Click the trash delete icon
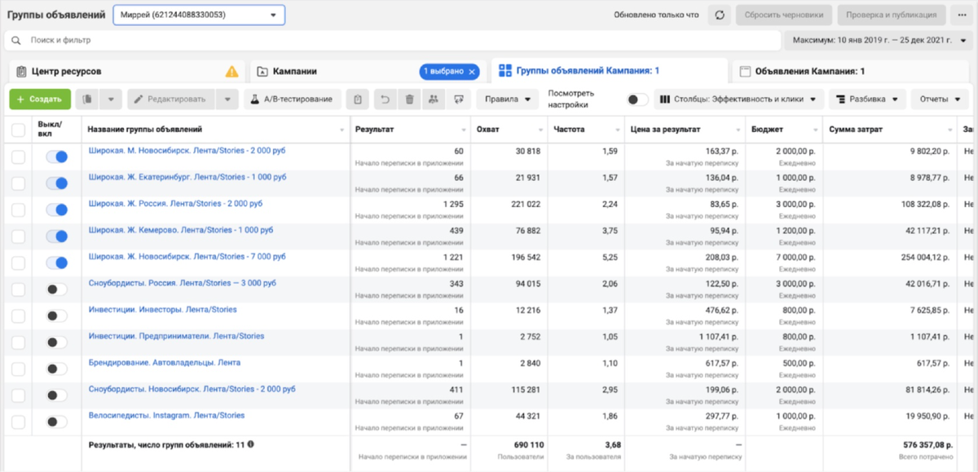This screenshot has height=472, width=978. click(x=409, y=99)
